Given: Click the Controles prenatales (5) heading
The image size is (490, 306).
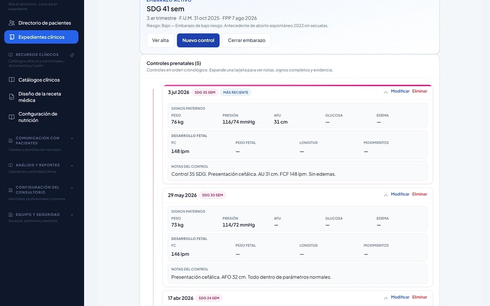Looking at the screenshot, I should (174, 63).
